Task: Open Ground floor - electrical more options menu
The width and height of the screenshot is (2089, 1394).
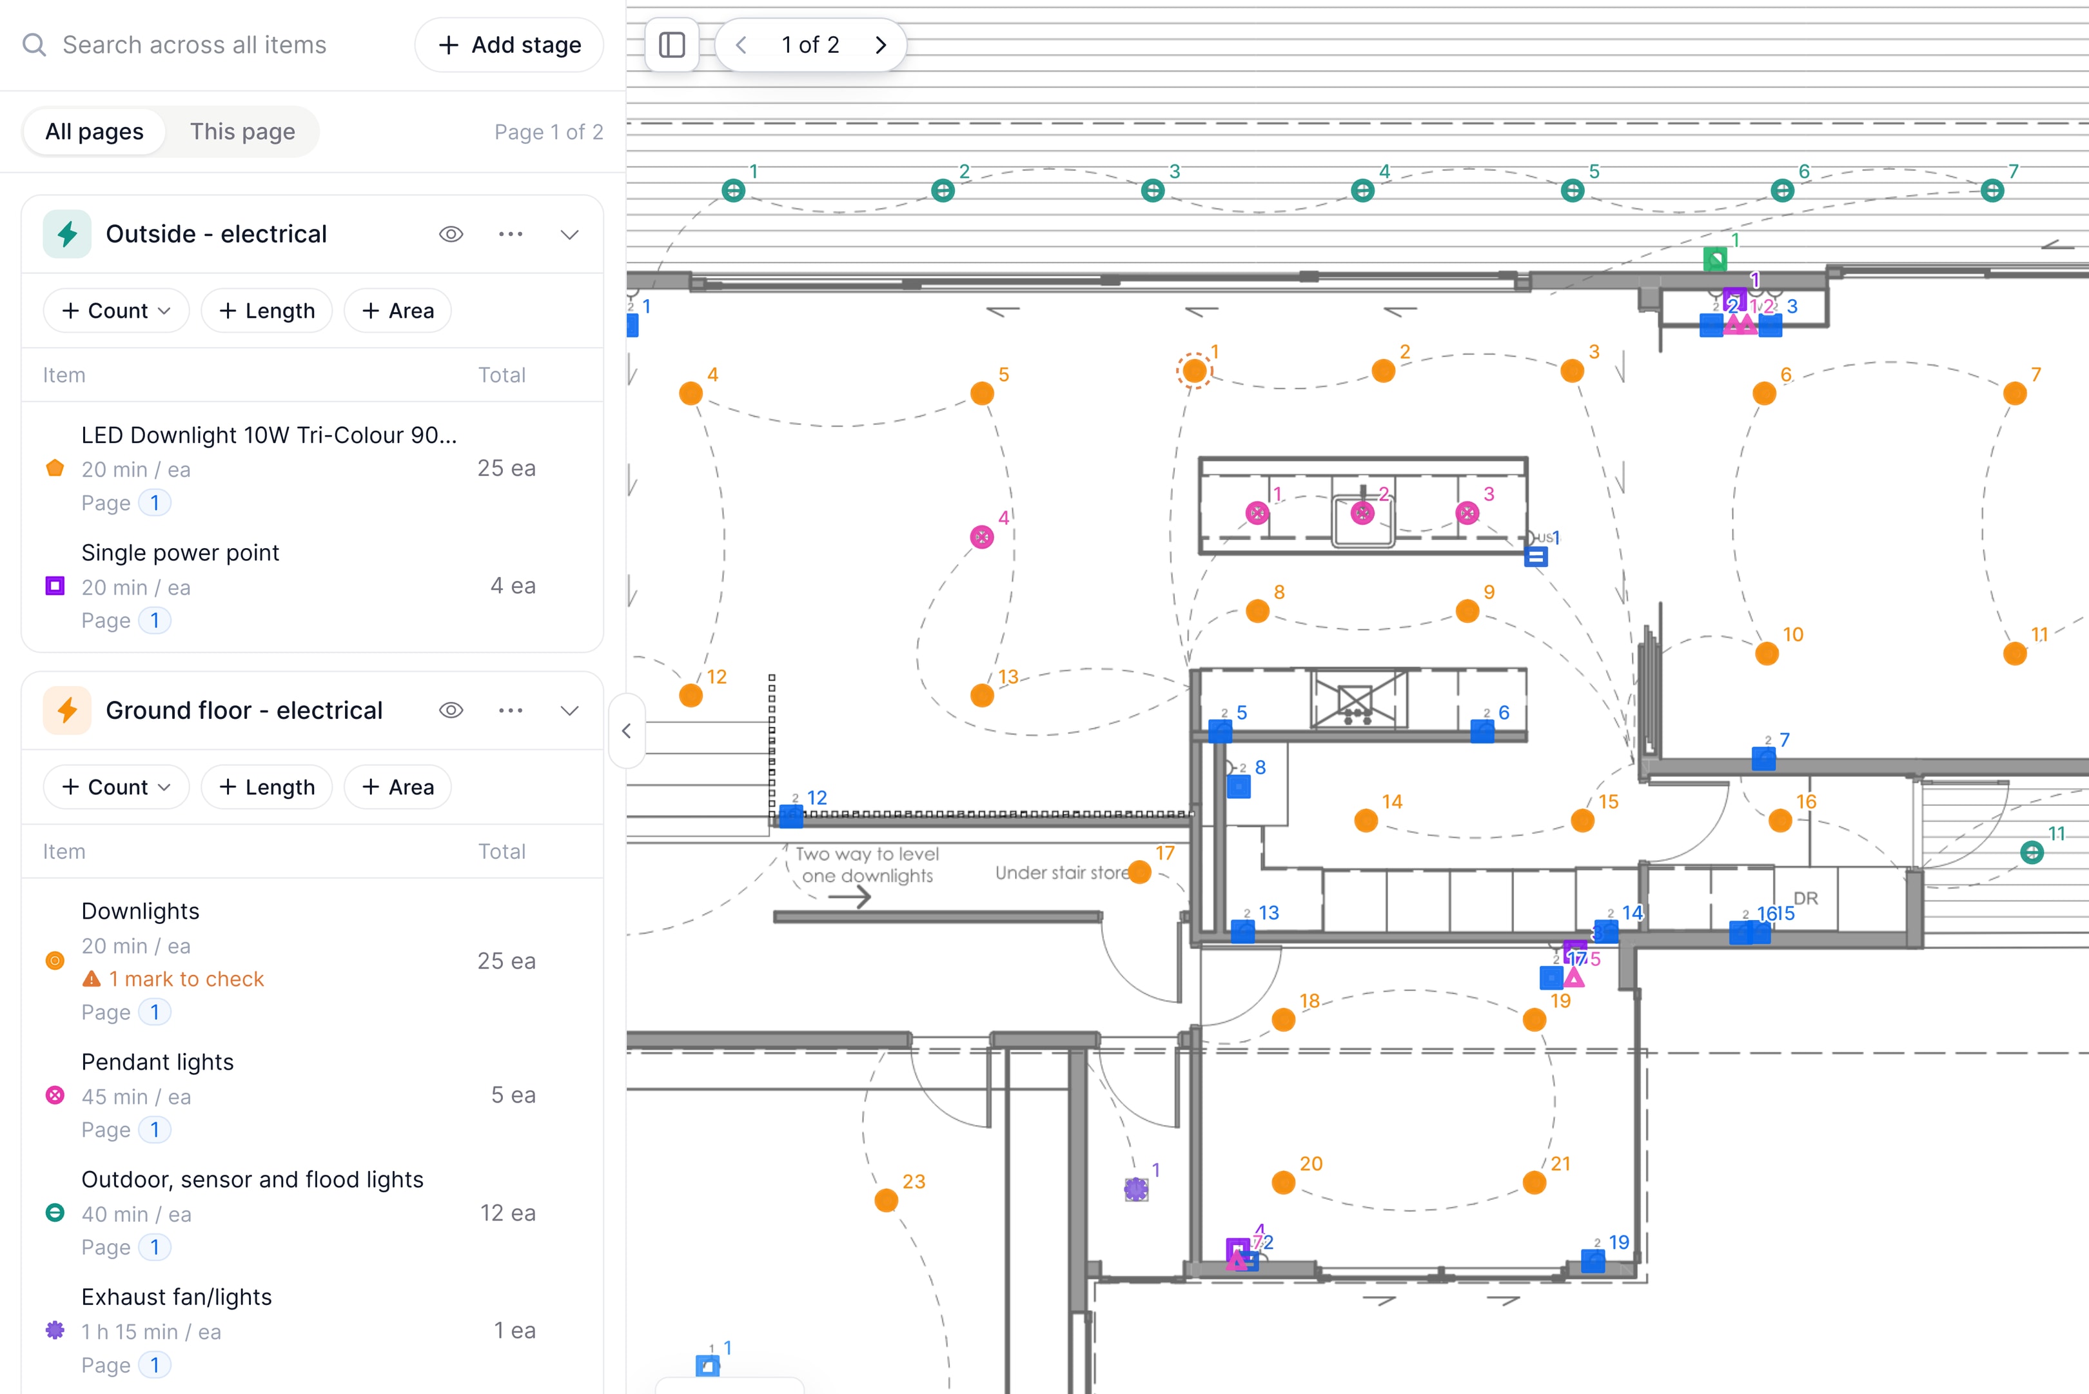Action: tap(510, 711)
